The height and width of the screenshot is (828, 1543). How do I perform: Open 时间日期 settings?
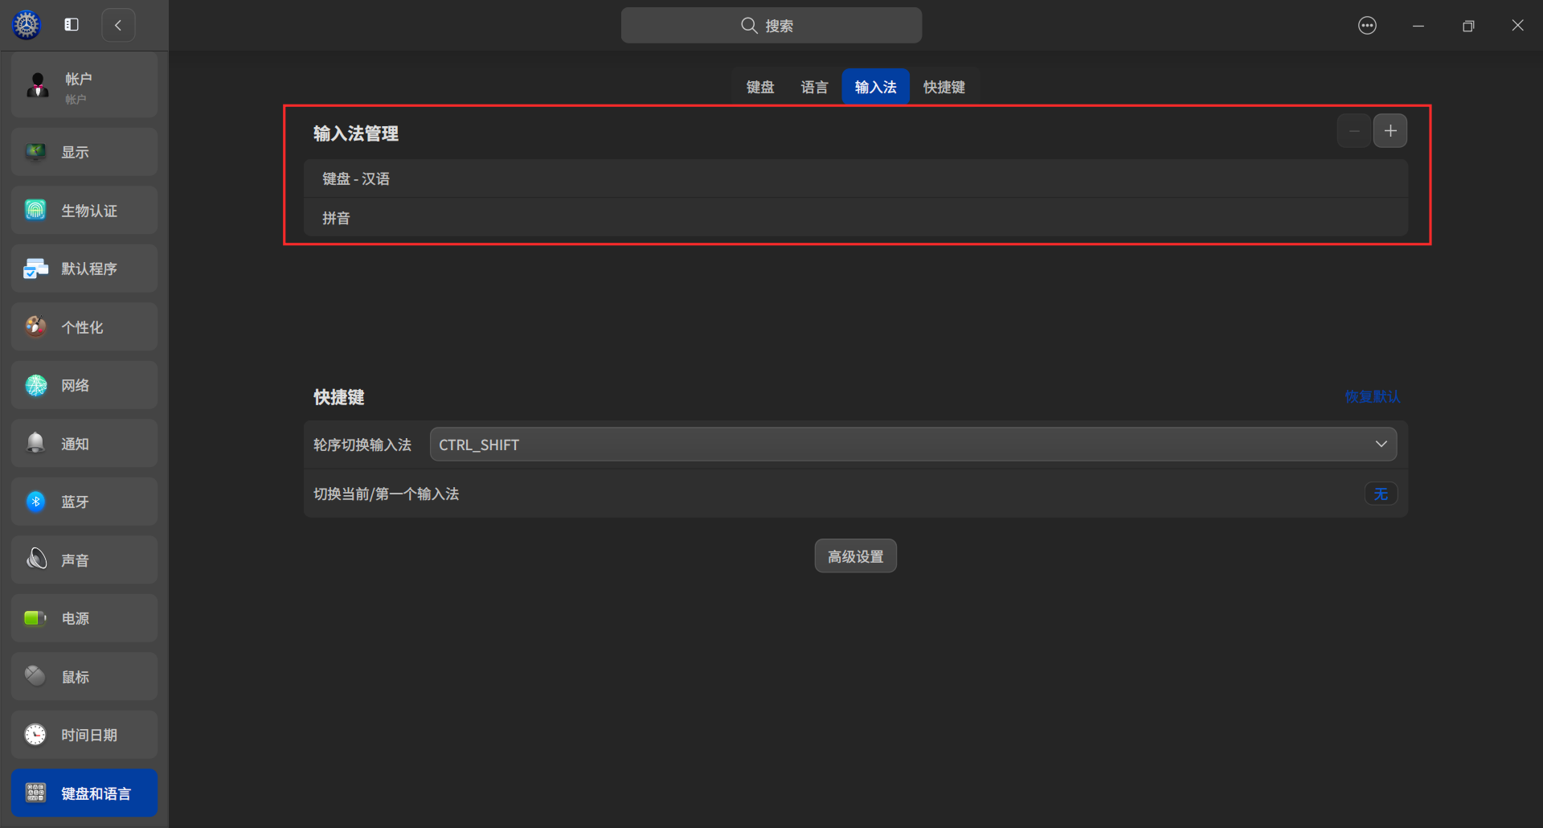coord(84,734)
